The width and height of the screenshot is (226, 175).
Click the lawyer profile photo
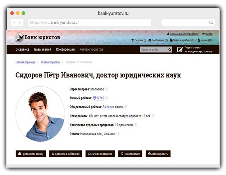40,114
